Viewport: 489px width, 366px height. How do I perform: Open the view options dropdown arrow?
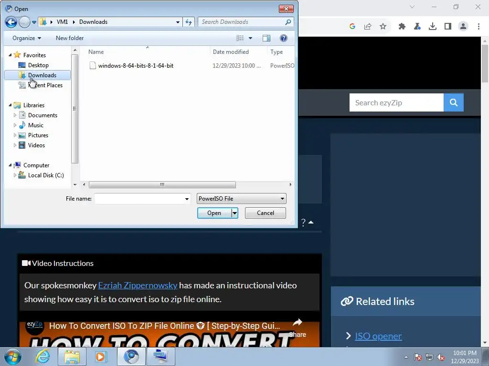coord(250,38)
